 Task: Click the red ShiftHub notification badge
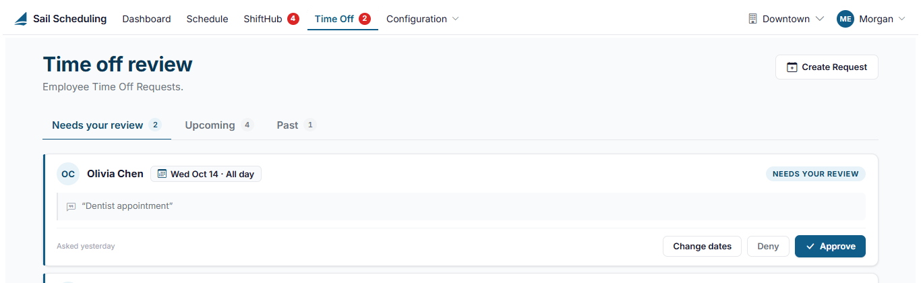(293, 19)
